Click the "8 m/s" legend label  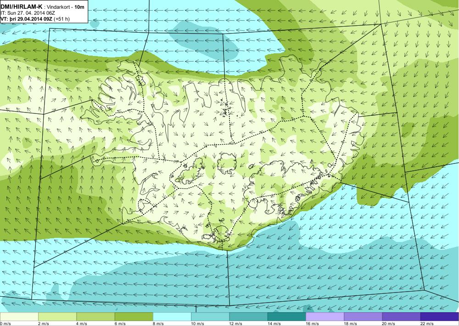158,324
